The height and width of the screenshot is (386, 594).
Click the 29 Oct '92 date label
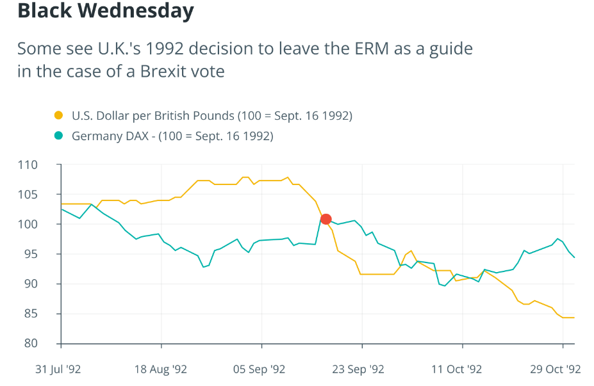pyautogui.click(x=556, y=369)
